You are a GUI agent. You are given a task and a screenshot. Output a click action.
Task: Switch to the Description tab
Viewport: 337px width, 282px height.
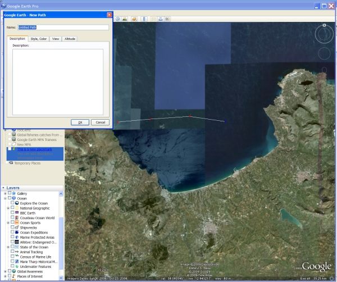[x=17, y=39]
